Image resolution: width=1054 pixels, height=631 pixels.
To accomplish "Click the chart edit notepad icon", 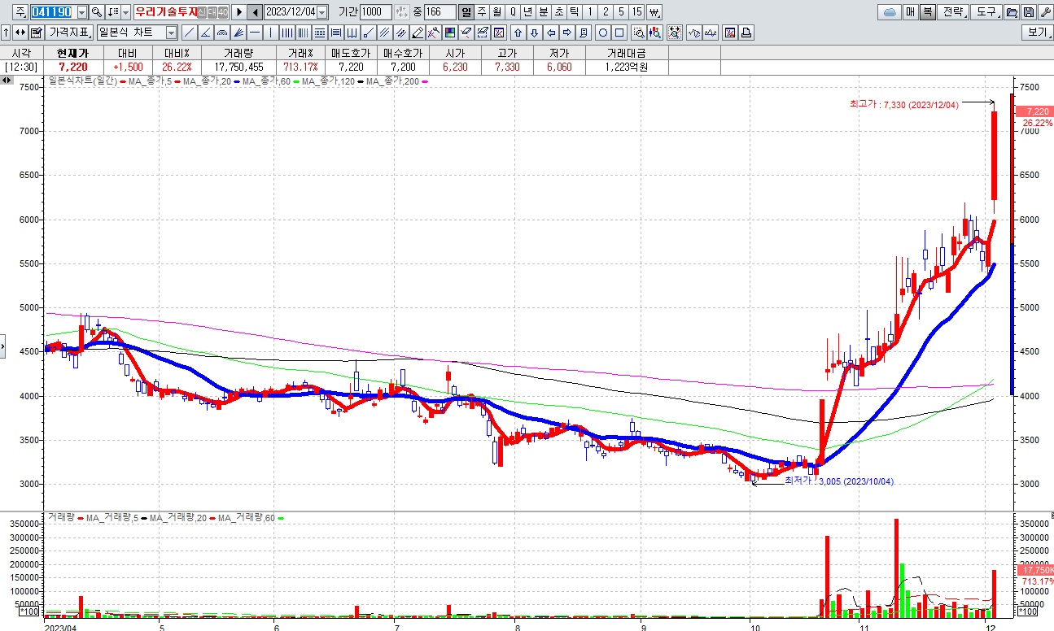I will [x=36, y=33].
